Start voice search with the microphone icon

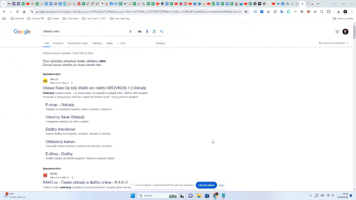pyautogui.click(x=147, y=32)
